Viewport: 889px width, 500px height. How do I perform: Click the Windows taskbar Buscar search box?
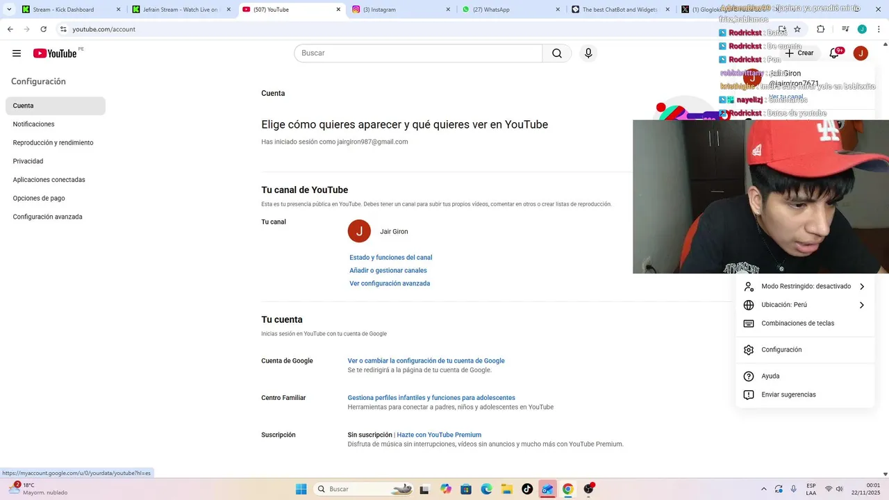[x=364, y=489]
